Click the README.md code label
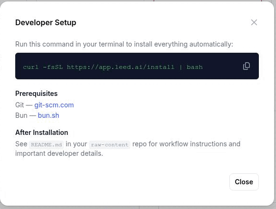The image size is (276, 209). click(46, 144)
